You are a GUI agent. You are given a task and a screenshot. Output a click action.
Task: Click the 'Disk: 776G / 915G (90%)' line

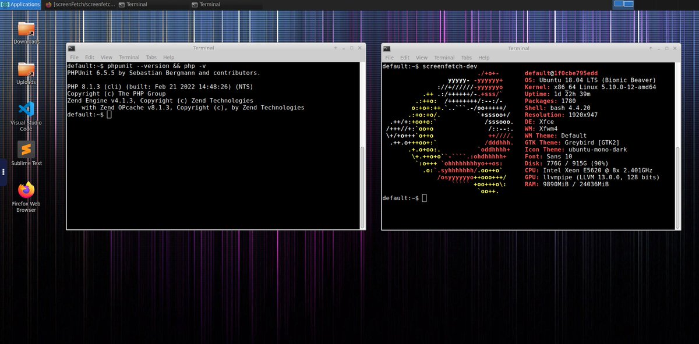pos(568,164)
